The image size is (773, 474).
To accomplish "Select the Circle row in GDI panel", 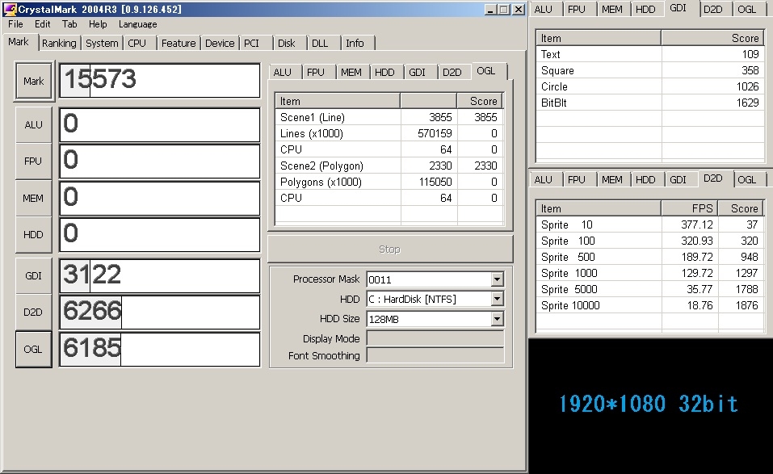I will [x=649, y=86].
